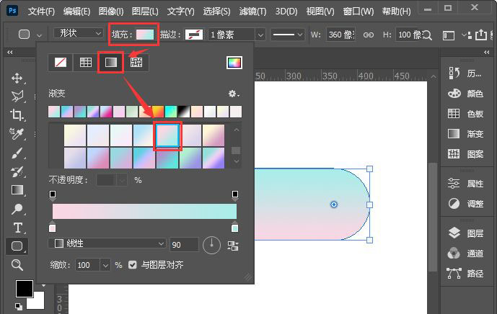Open the 编辑(E) menu

click(76, 12)
